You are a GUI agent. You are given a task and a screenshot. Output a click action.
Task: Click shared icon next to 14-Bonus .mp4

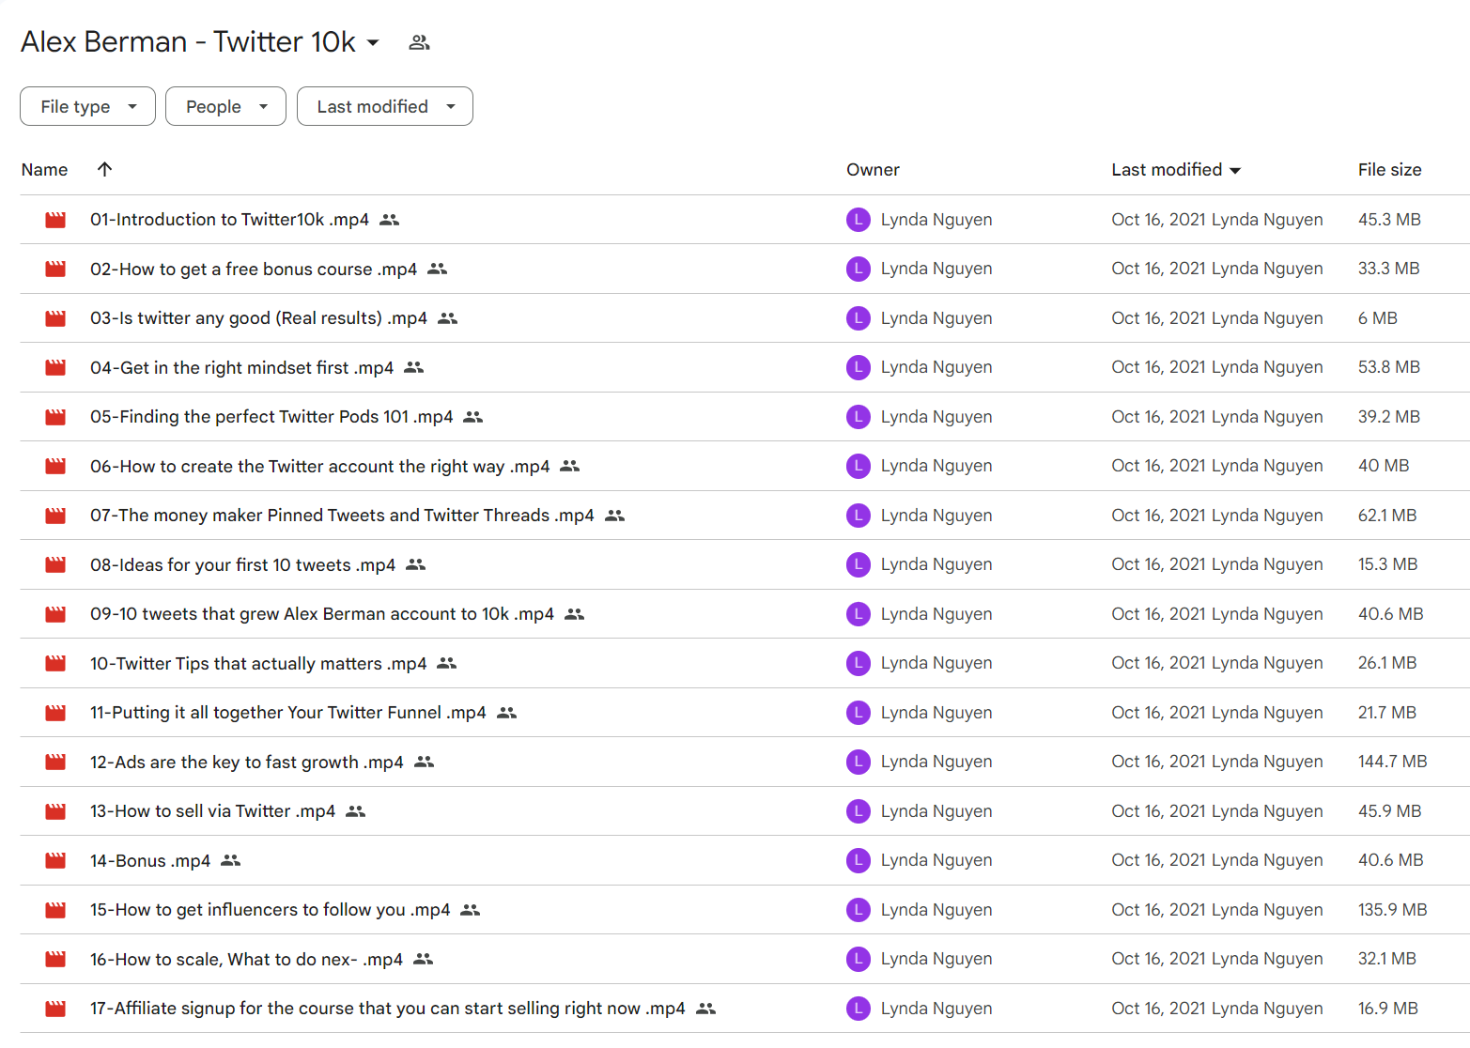point(231,860)
